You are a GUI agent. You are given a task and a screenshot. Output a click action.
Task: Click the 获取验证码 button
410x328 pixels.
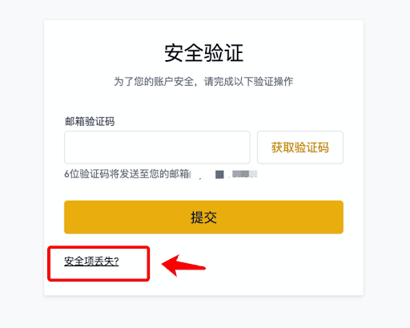point(300,148)
